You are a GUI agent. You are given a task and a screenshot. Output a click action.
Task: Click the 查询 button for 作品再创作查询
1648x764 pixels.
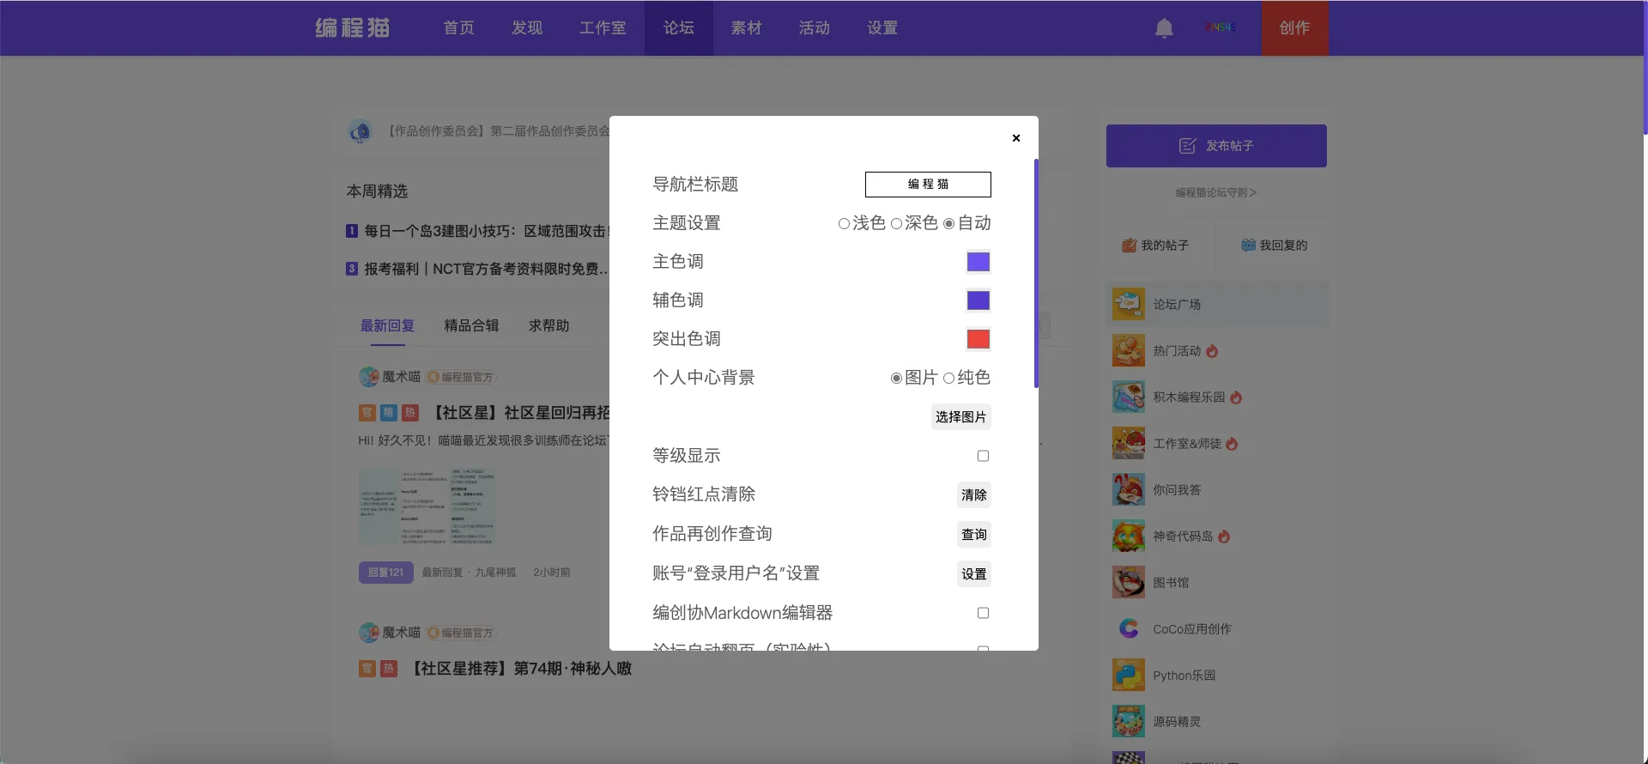(x=973, y=535)
